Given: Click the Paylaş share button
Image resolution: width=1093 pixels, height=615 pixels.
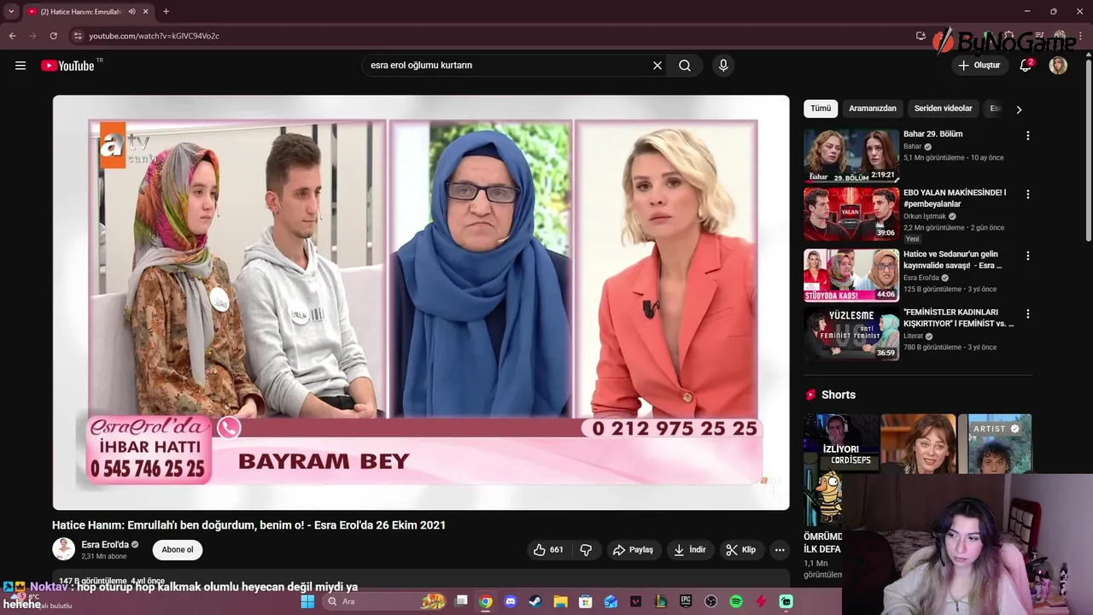Looking at the screenshot, I should (x=633, y=549).
